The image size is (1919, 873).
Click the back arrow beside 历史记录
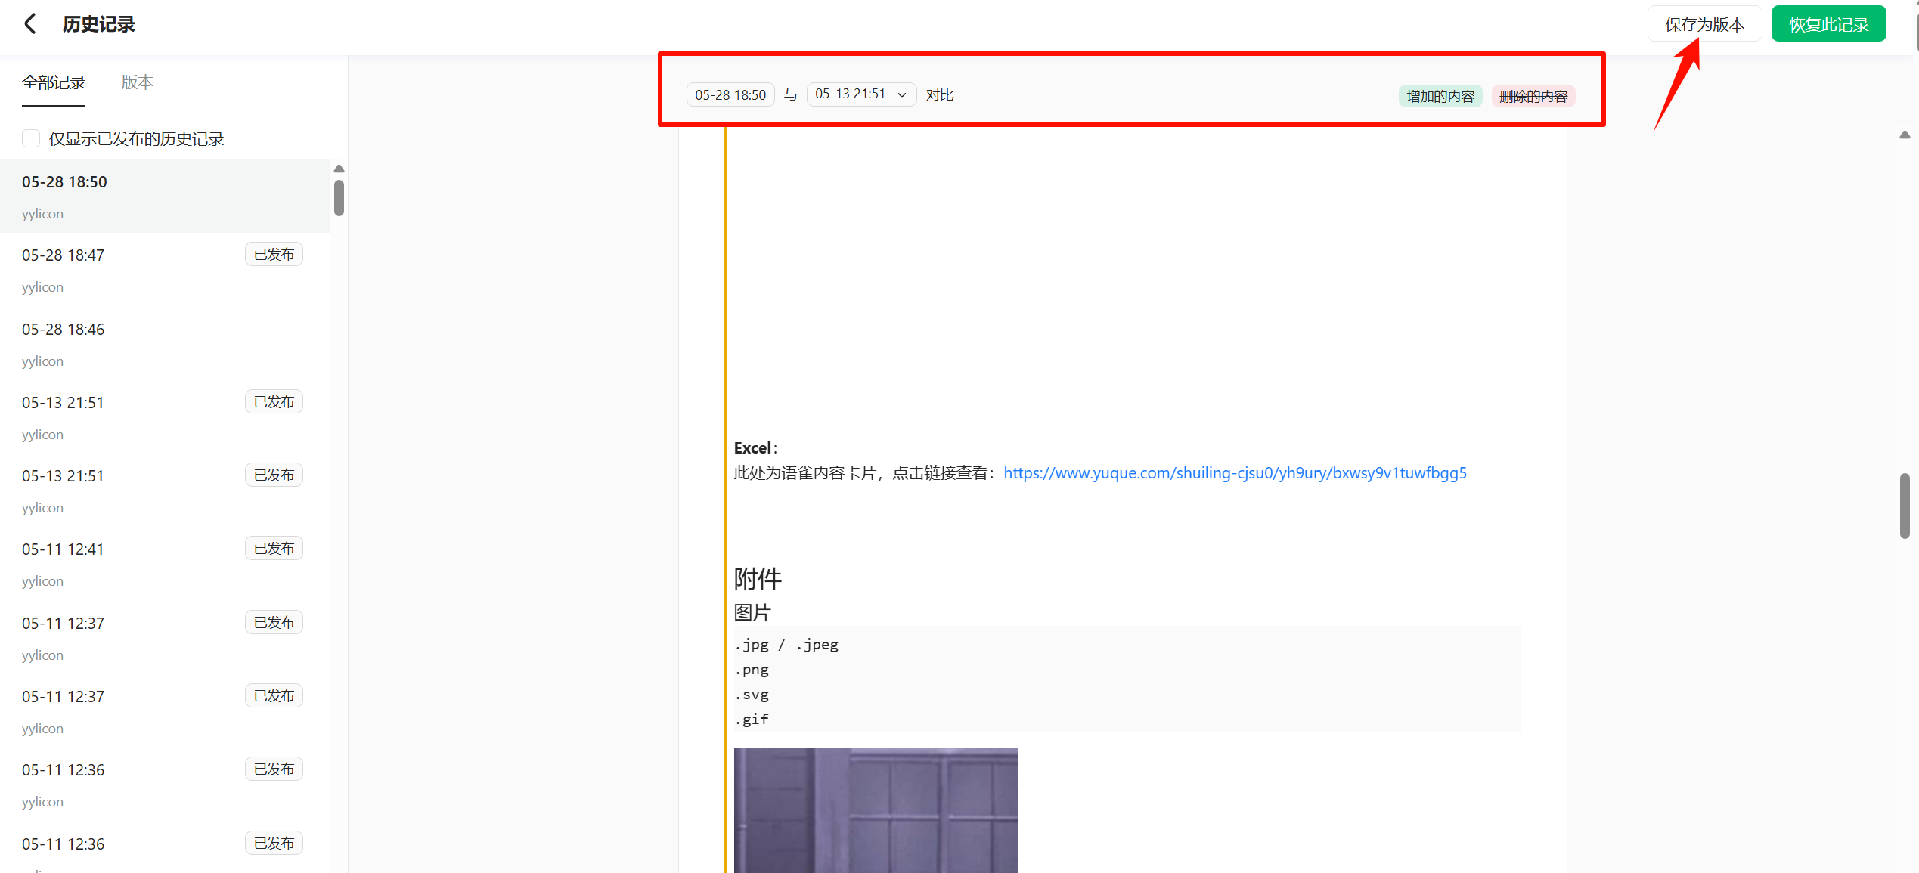pos(30,24)
